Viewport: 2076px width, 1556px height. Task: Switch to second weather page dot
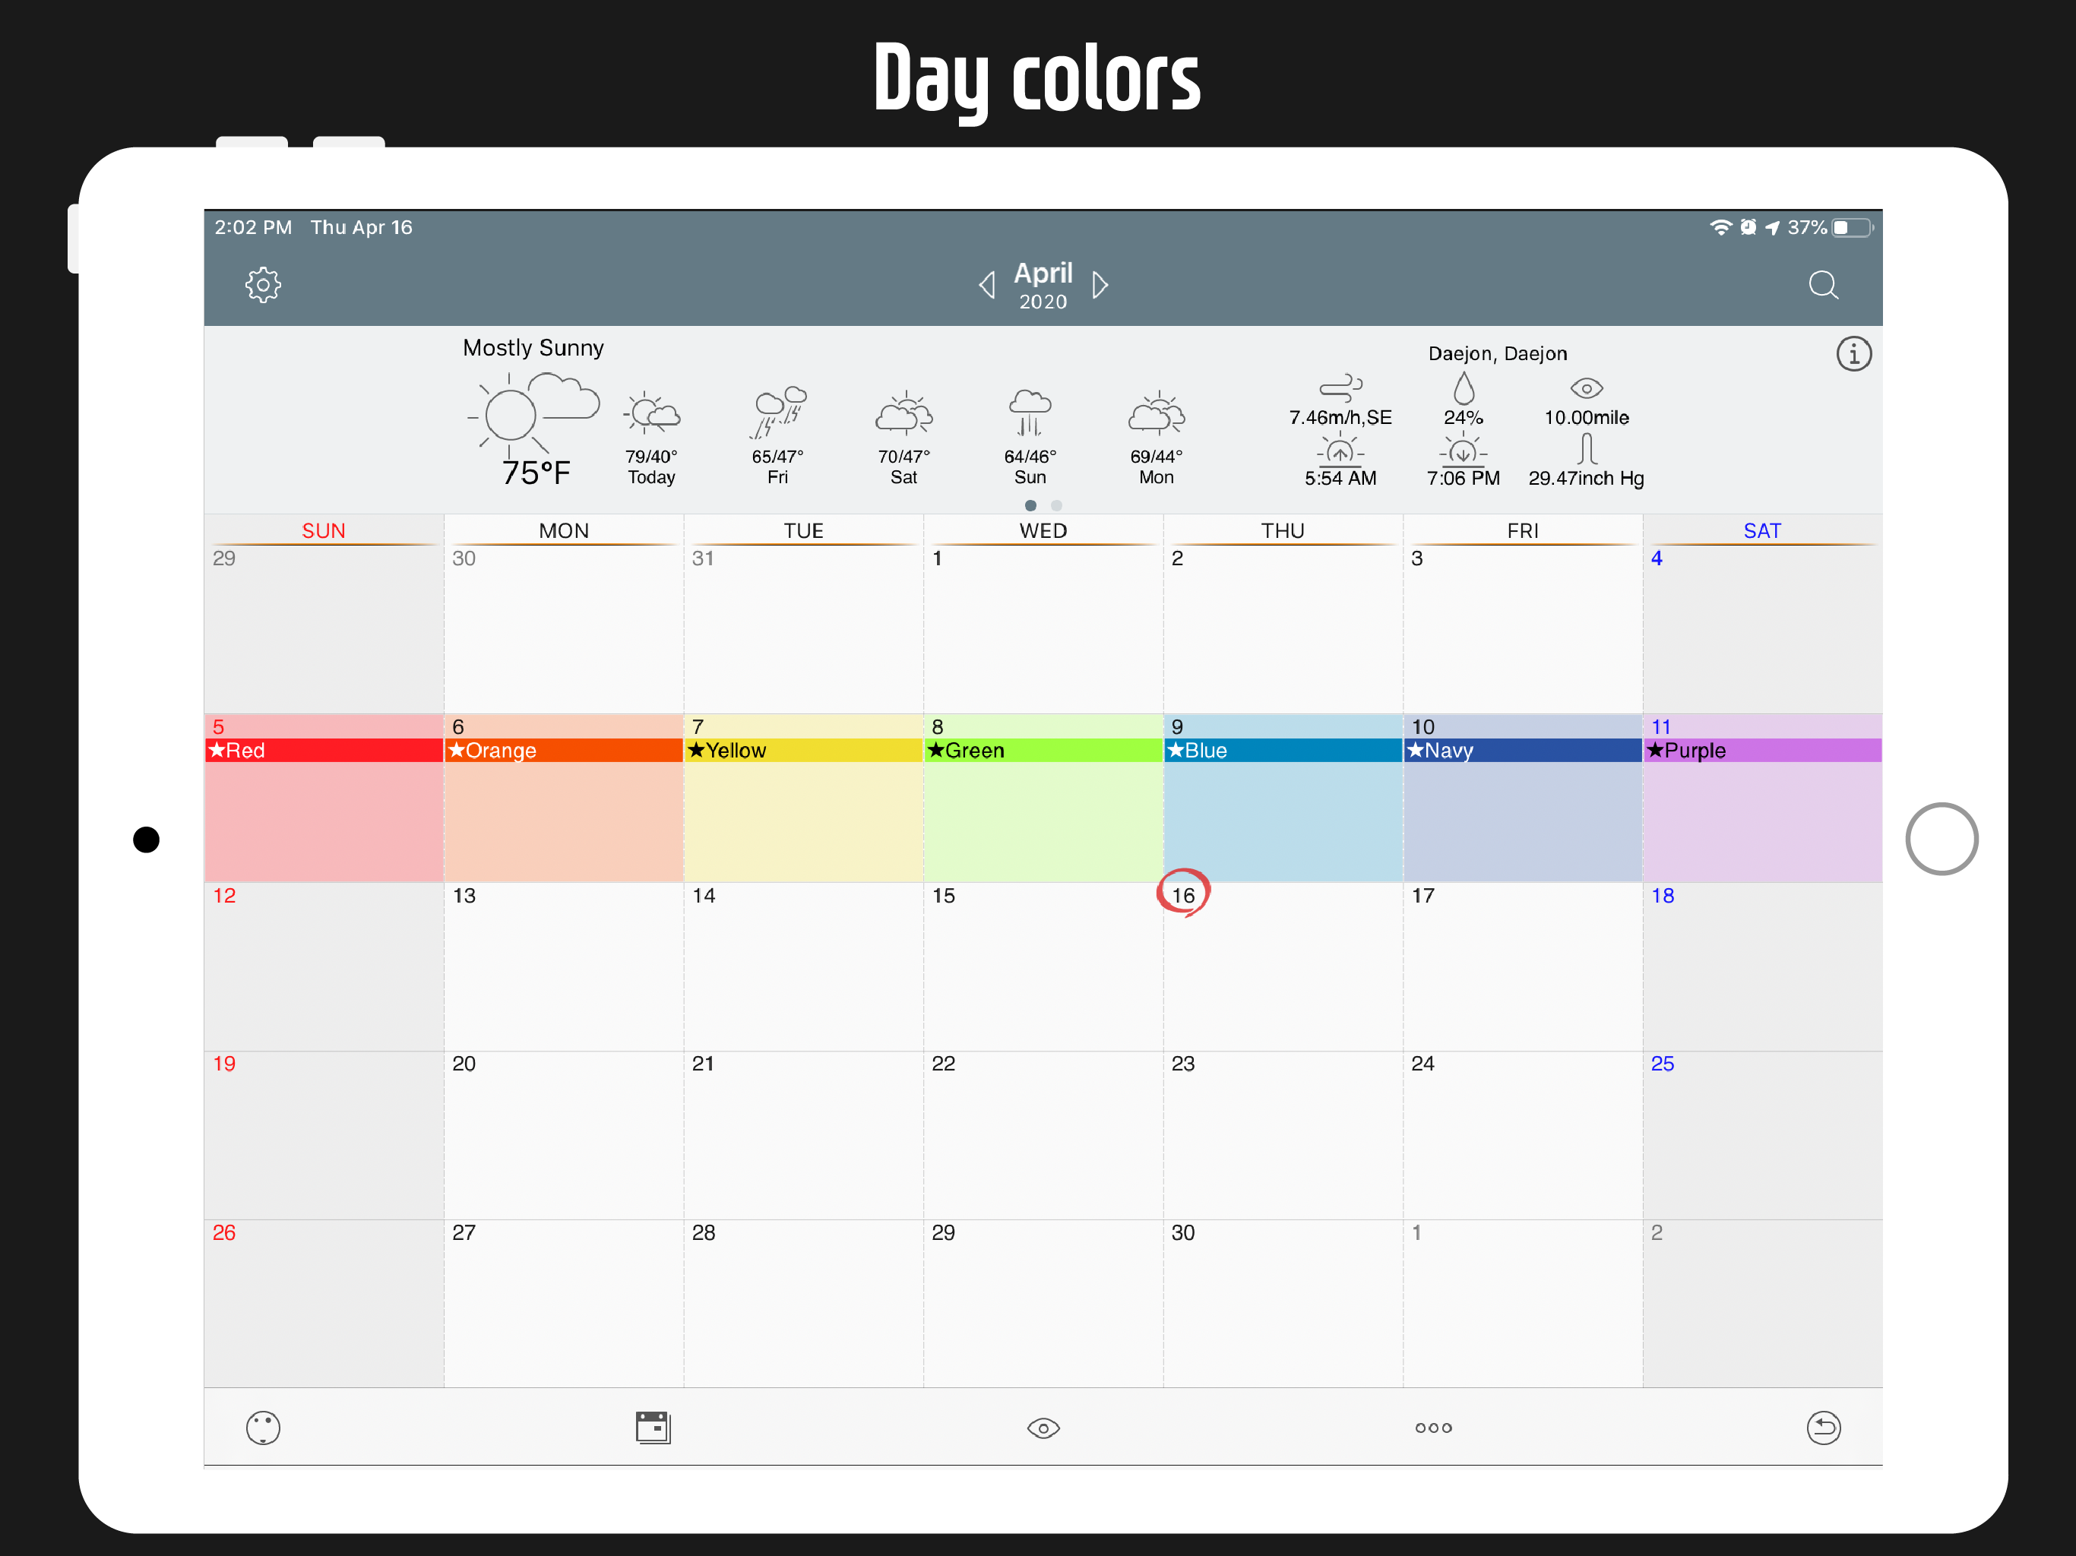(1055, 505)
